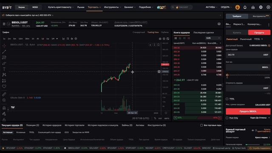Open the prize pool banner announcement link
This screenshot has width=272, height=153.
[x=29, y=15]
